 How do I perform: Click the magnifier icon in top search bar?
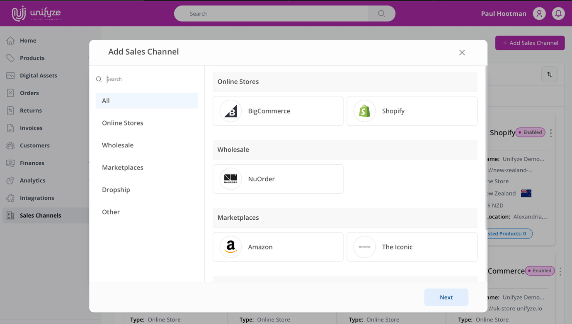coord(381,14)
